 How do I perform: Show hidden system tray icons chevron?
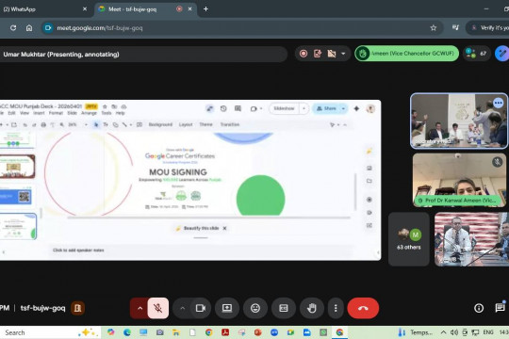coord(443,332)
